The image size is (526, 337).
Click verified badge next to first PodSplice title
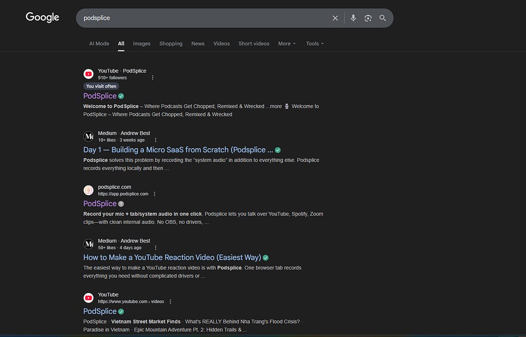pyautogui.click(x=121, y=96)
